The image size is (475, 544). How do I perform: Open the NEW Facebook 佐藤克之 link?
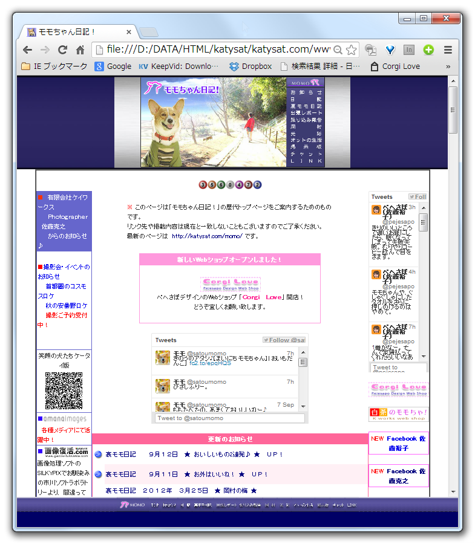pos(398,476)
